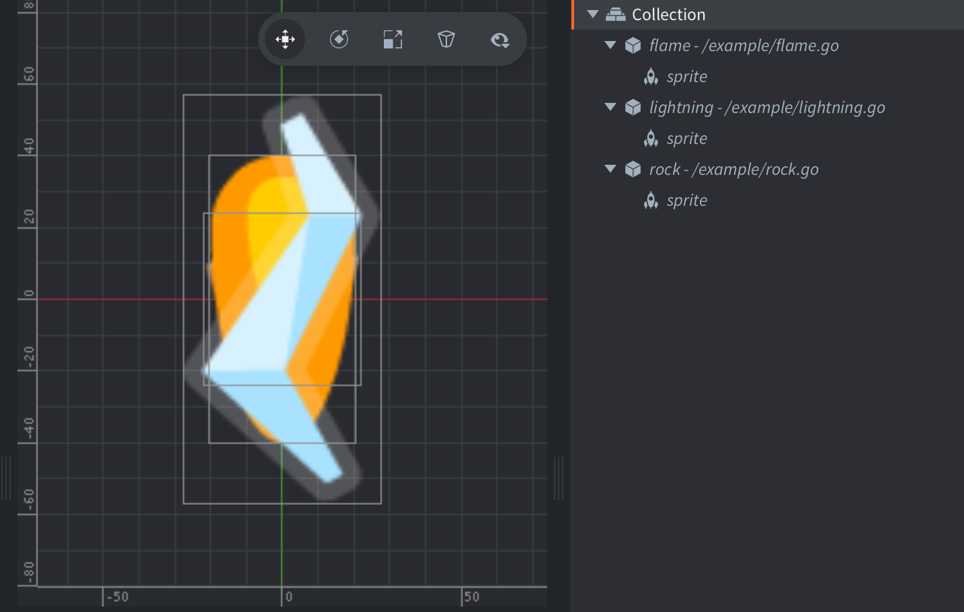
Task: Collapse the Collection root node
Action: tap(592, 14)
